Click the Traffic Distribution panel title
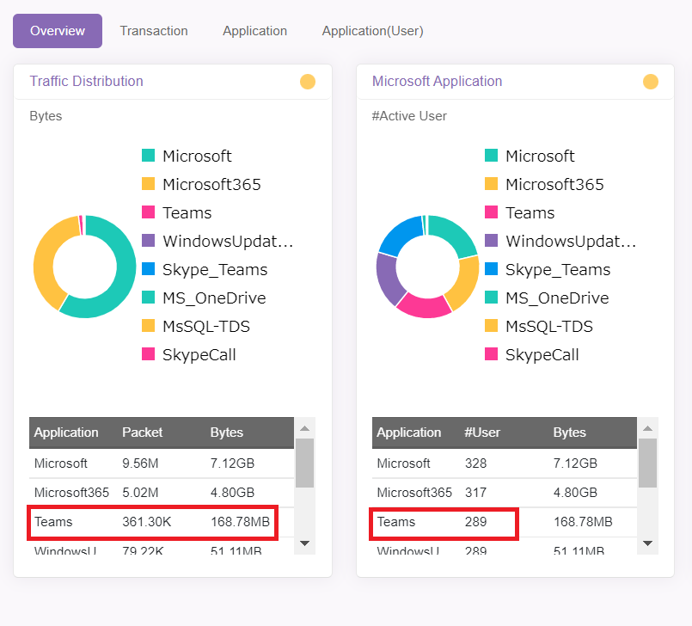 point(87,81)
